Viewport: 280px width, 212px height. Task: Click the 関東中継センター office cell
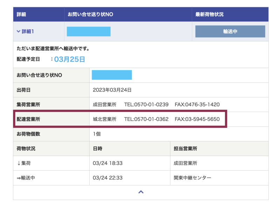[192, 178]
